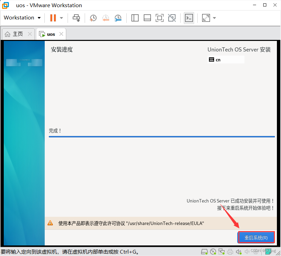
Task: Show or hide the library panel
Action: [135, 18]
